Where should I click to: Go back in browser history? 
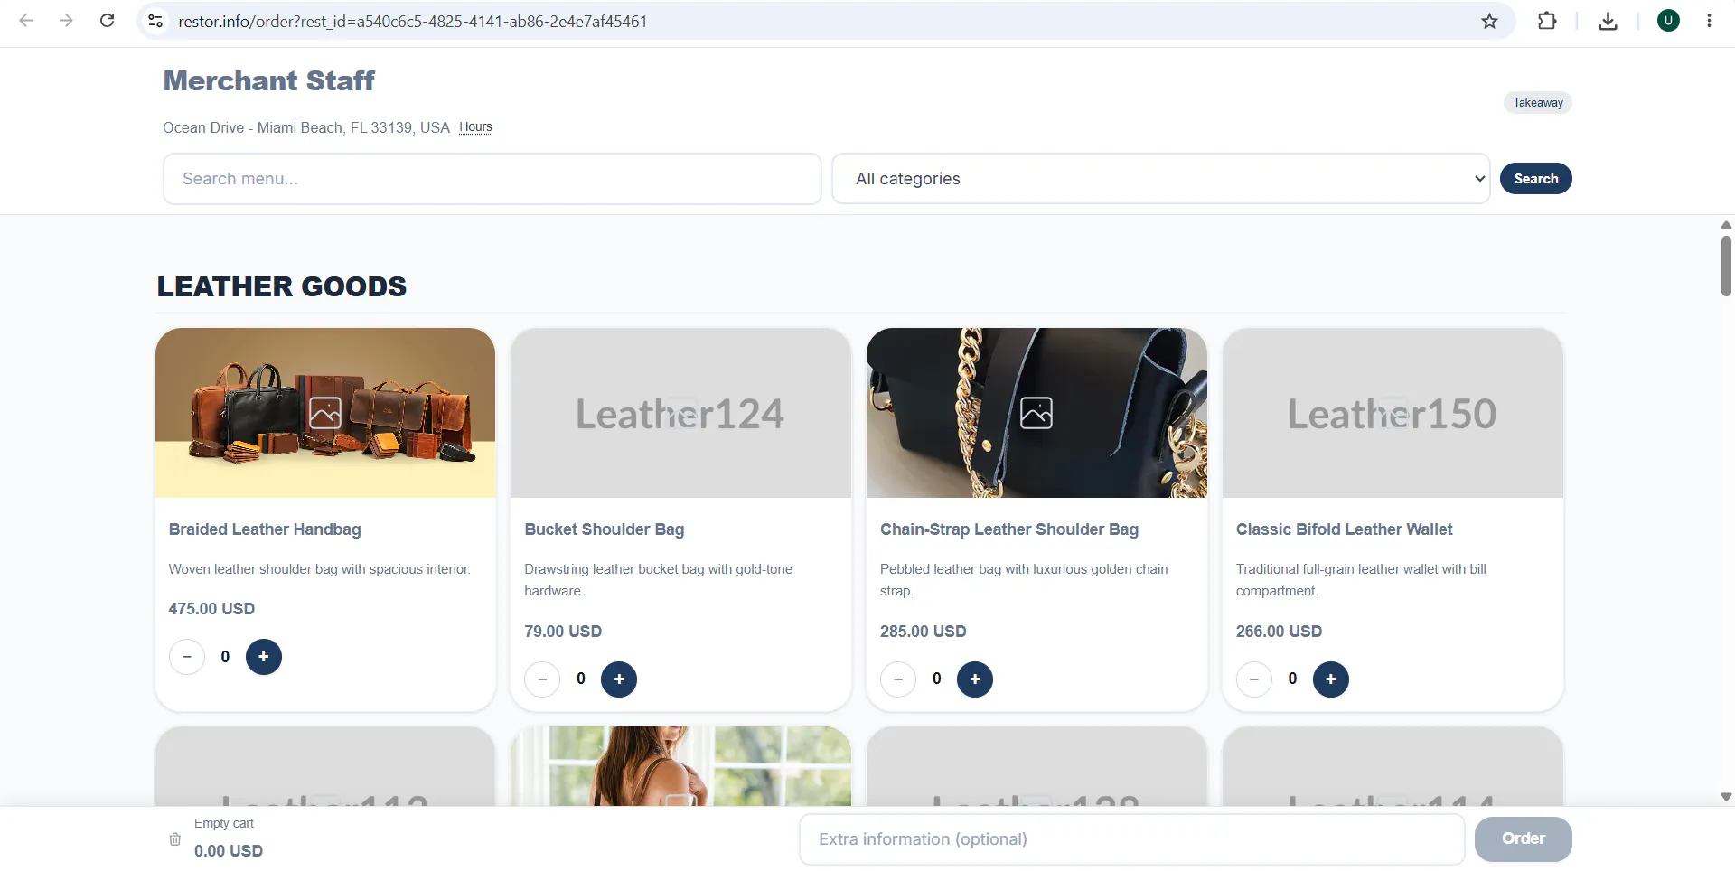pyautogui.click(x=26, y=21)
